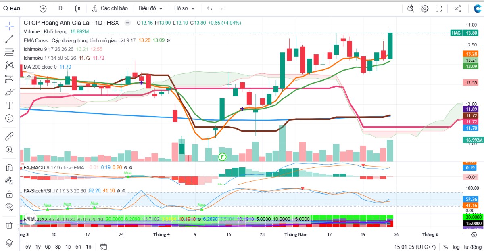Toggle magnet mode in left toolbar
Screen dimensions: 484x251
coord(9,167)
